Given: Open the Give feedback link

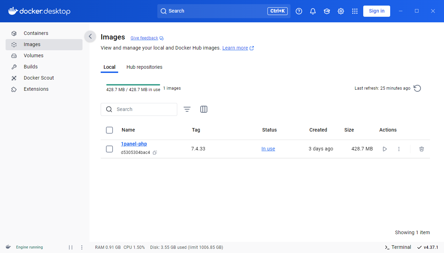Looking at the screenshot, I should pos(144,38).
